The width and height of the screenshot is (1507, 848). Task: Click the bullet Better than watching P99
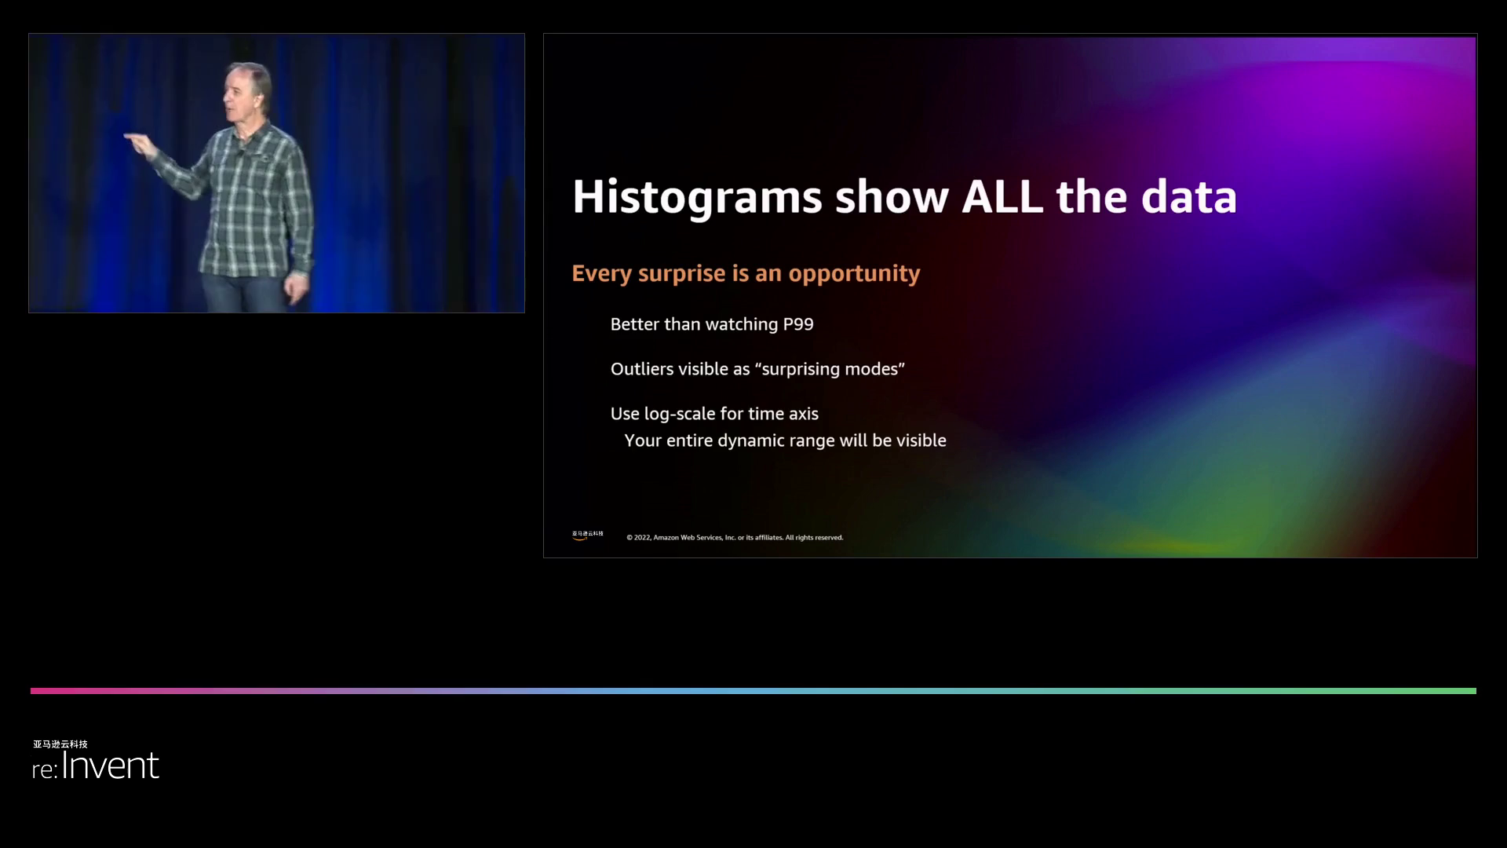coord(711,324)
